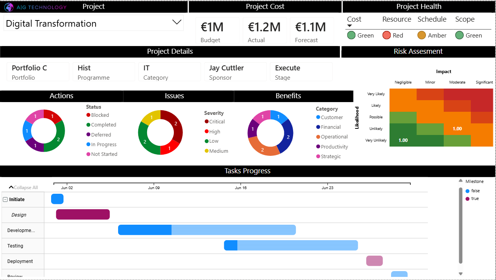Click the Execute stage card

coord(301,72)
